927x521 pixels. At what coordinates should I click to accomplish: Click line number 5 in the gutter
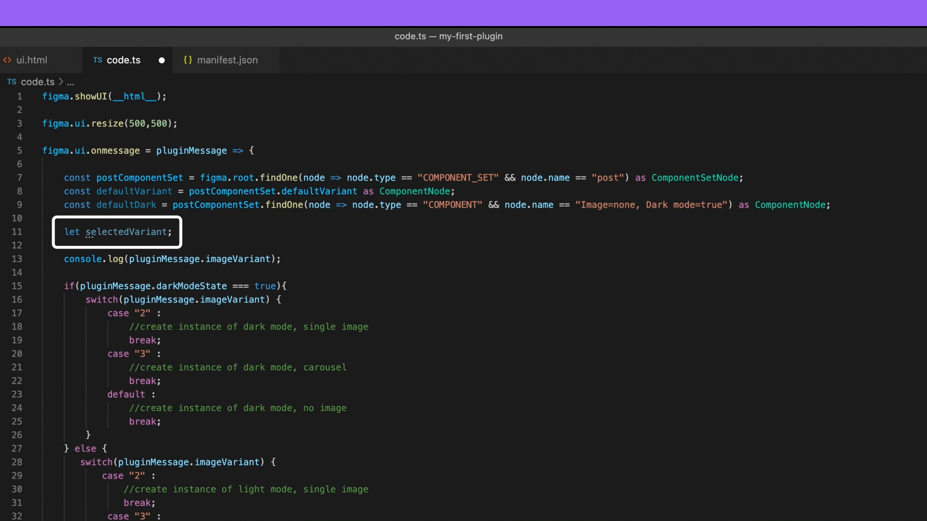20,151
